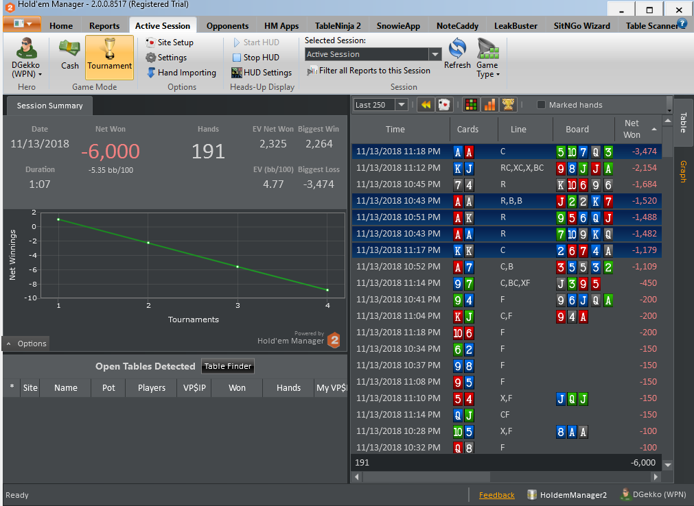
Task: Open Site Setup options
Action: pyautogui.click(x=170, y=43)
